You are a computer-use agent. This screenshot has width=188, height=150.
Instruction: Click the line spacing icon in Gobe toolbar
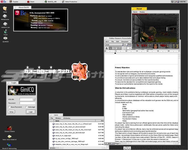pyautogui.click(x=125, y=48)
